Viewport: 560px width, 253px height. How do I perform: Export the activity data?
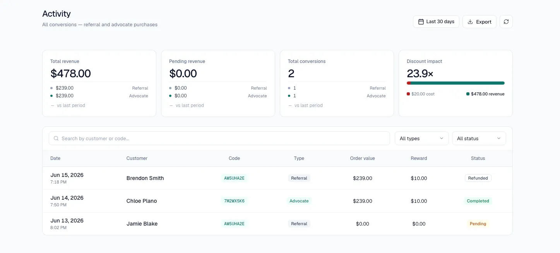pyautogui.click(x=480, y=22)
